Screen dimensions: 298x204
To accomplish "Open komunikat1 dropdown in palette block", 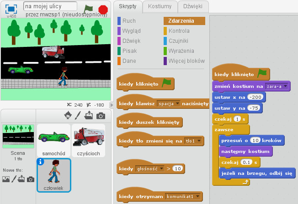I will click(182, 196).
